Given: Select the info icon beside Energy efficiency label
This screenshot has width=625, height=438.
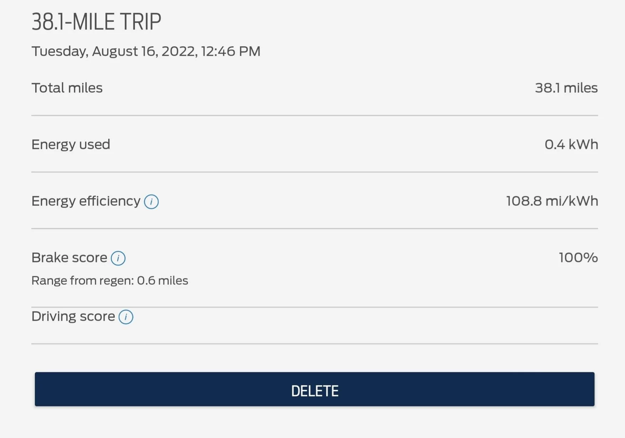Looking at the screenshot, I should (152, 201).
